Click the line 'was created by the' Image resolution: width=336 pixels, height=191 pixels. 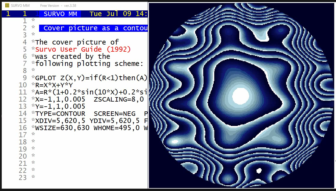[x=73, y=56]
